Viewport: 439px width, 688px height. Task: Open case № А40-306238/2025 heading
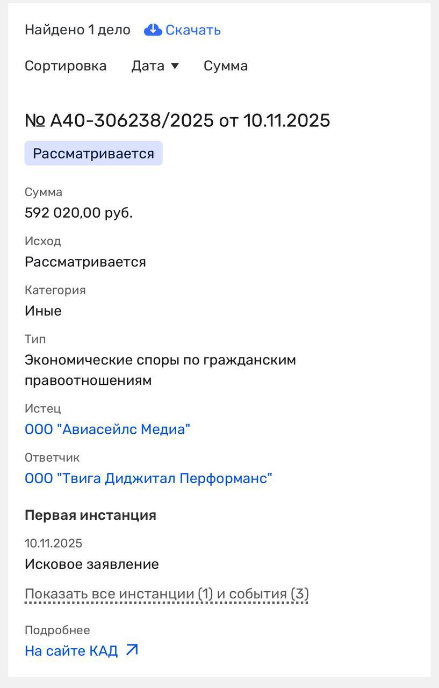coord(177,120)
